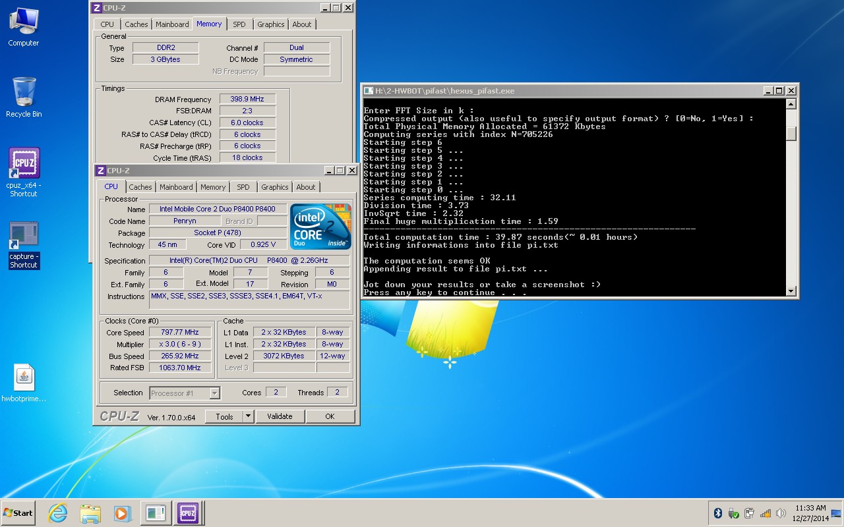Click the back CPU-Z window title icon

click(x=97, y=8)
